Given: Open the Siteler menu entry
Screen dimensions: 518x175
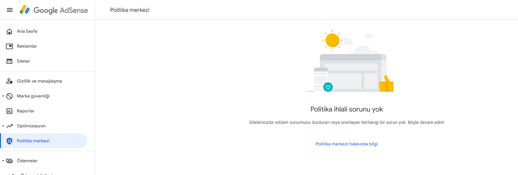Looking at the screenshot, I should 47,61.
